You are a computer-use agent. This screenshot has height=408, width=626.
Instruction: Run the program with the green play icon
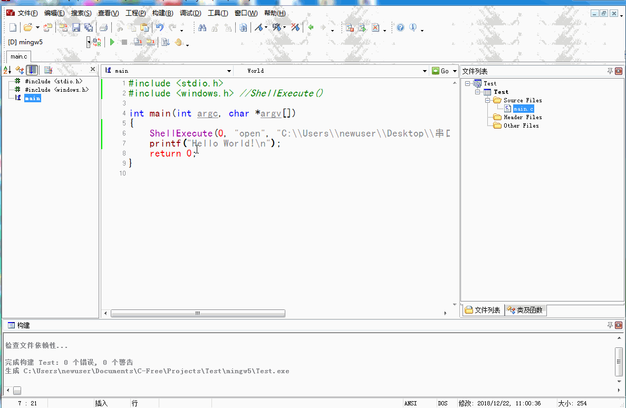pos(112,42)
